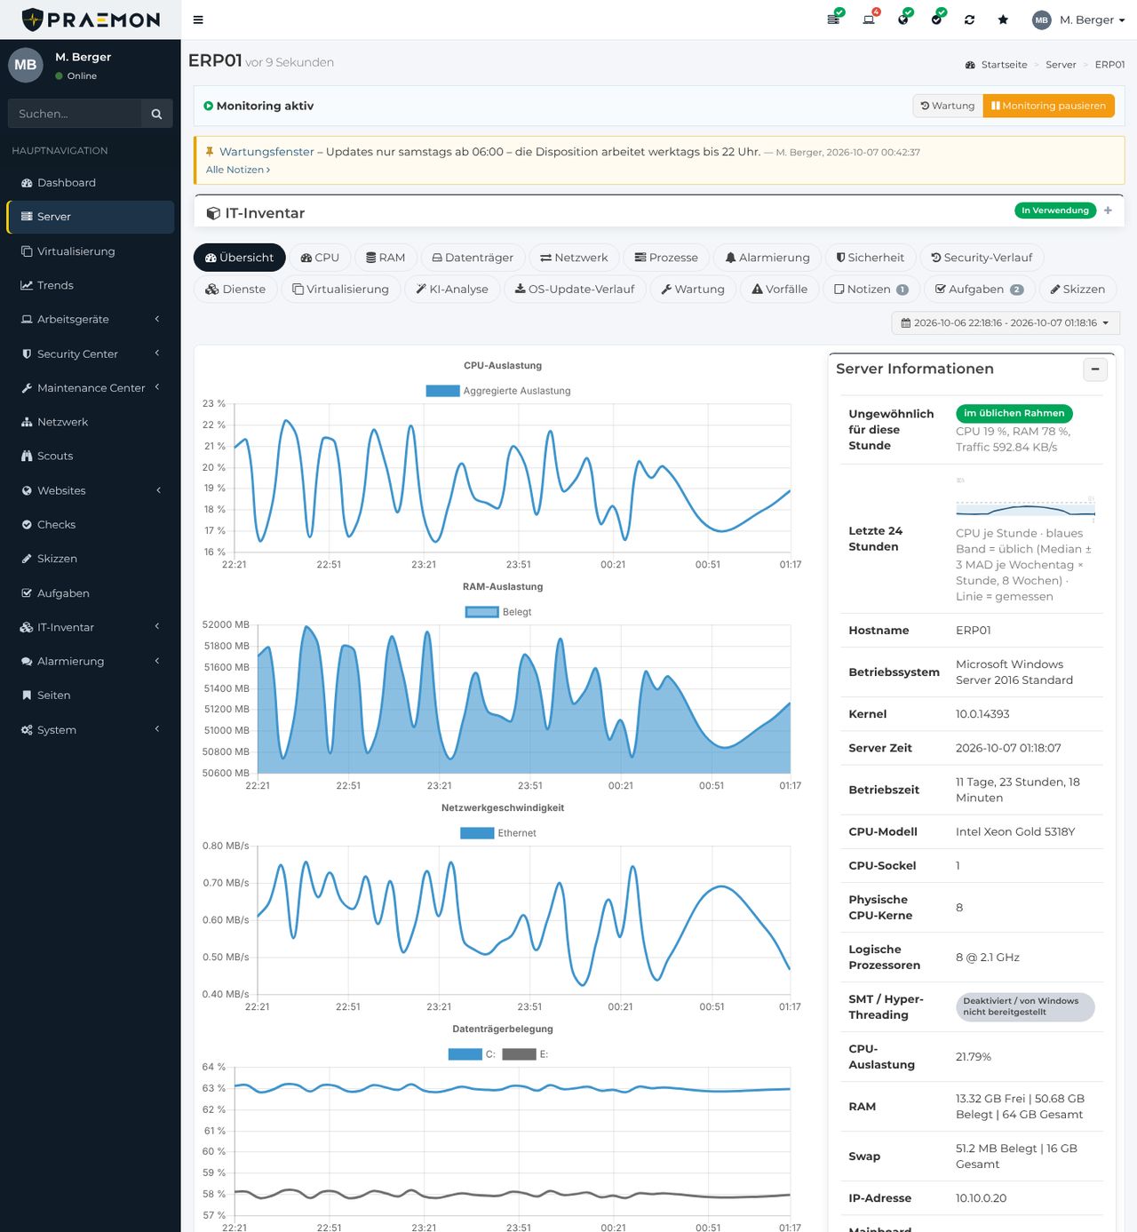Toggle Aggregierte Auslastung legend in CPU chart
Viewport: 1137px width, 1232px height.
pyautogui.click(x=498, y=391)
